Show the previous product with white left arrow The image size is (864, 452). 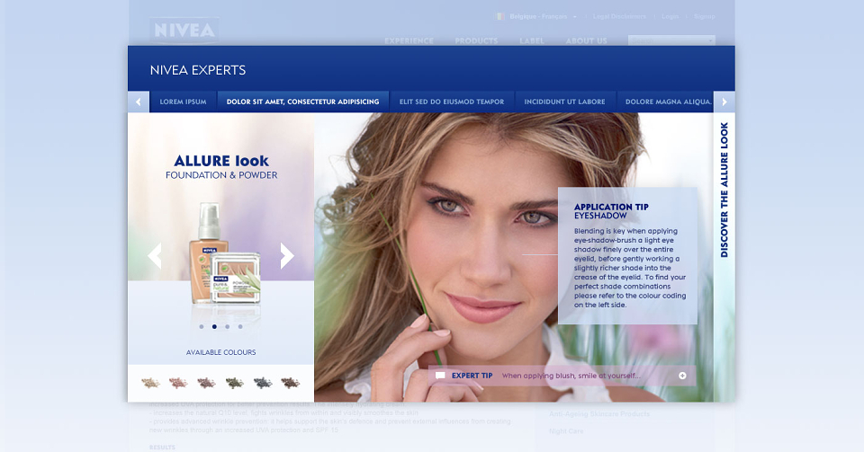click(154, 256)
